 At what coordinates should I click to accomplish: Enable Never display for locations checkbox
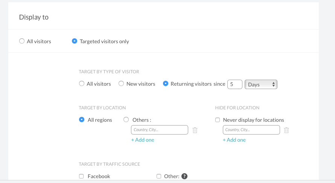click(x=218, y=120)
